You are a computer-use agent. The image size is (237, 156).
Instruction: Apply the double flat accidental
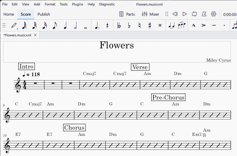pos(119,26)
